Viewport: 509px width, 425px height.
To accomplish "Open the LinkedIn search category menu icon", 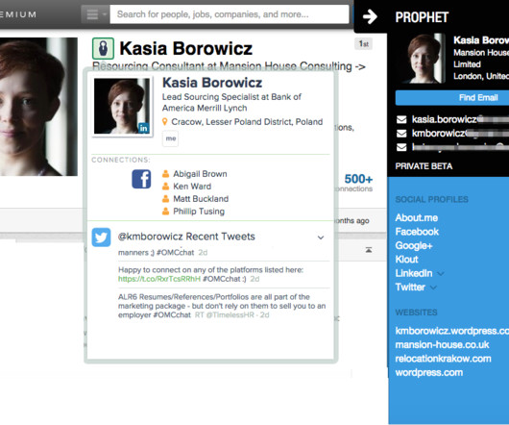I will (x=95, y=14).
